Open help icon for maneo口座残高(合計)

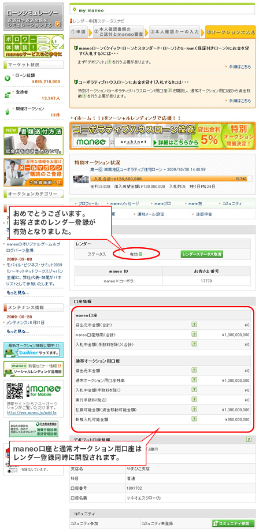[x=194, y=334]
